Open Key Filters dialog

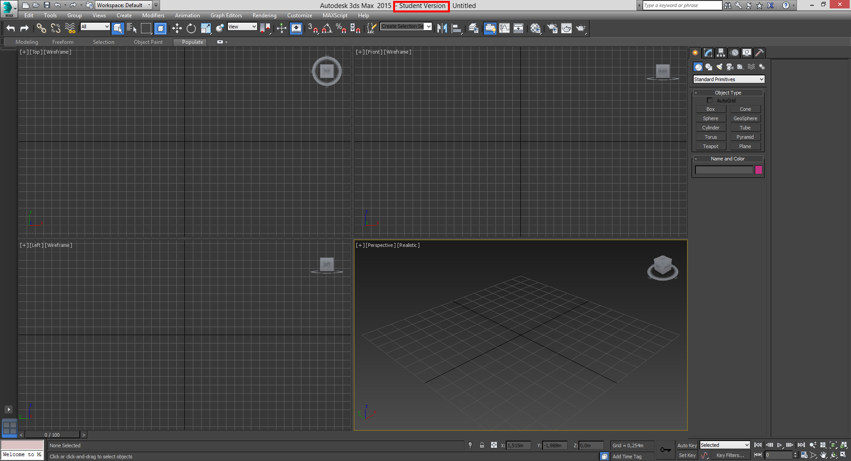730,455
